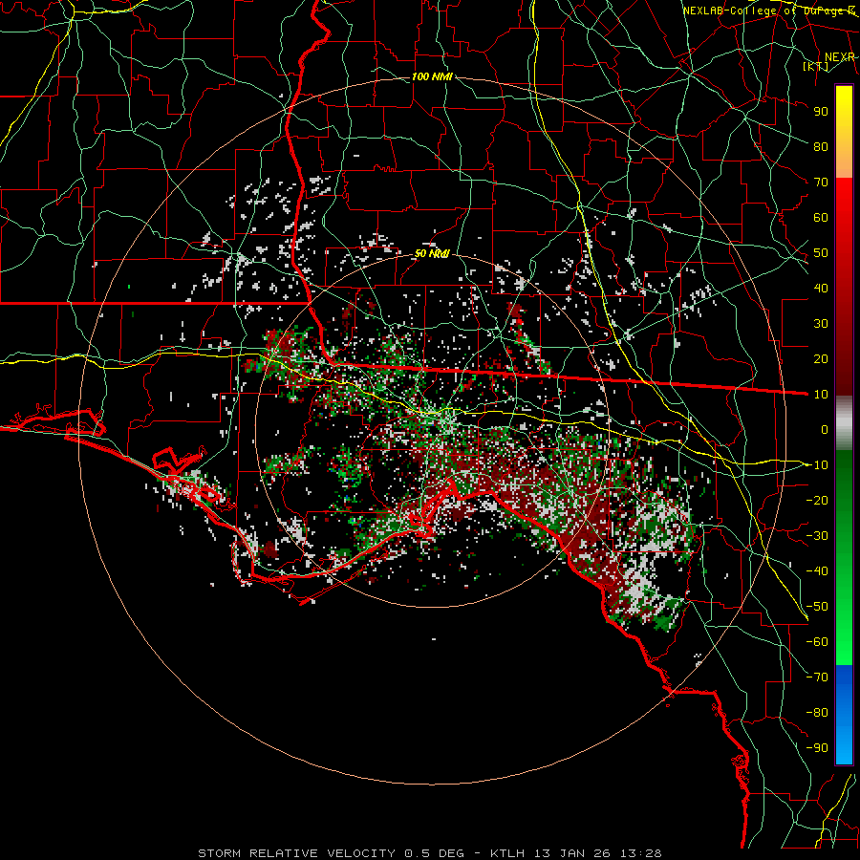Click the "50 NMI" range ring label

click(432, 253)
